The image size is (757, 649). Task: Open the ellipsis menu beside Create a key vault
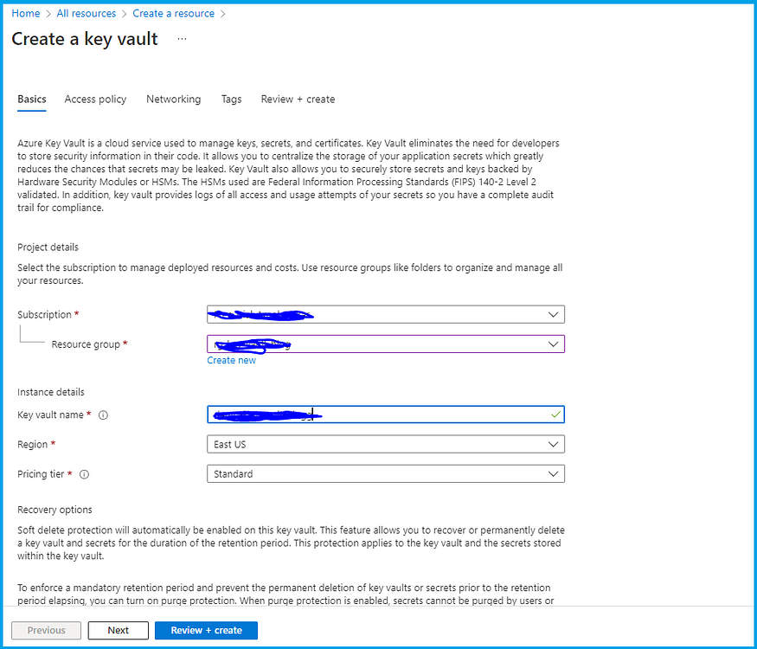[x=182, y=39]
